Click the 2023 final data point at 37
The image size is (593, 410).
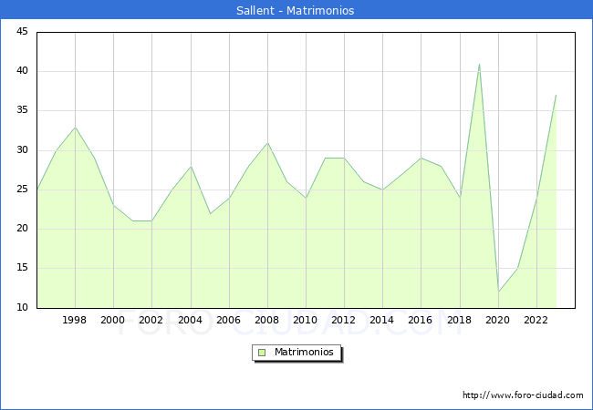tap(556, 95)
